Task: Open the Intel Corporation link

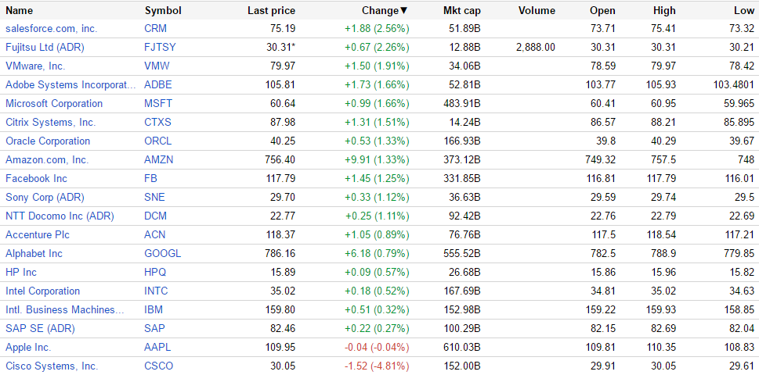Action: click(42, 291)
